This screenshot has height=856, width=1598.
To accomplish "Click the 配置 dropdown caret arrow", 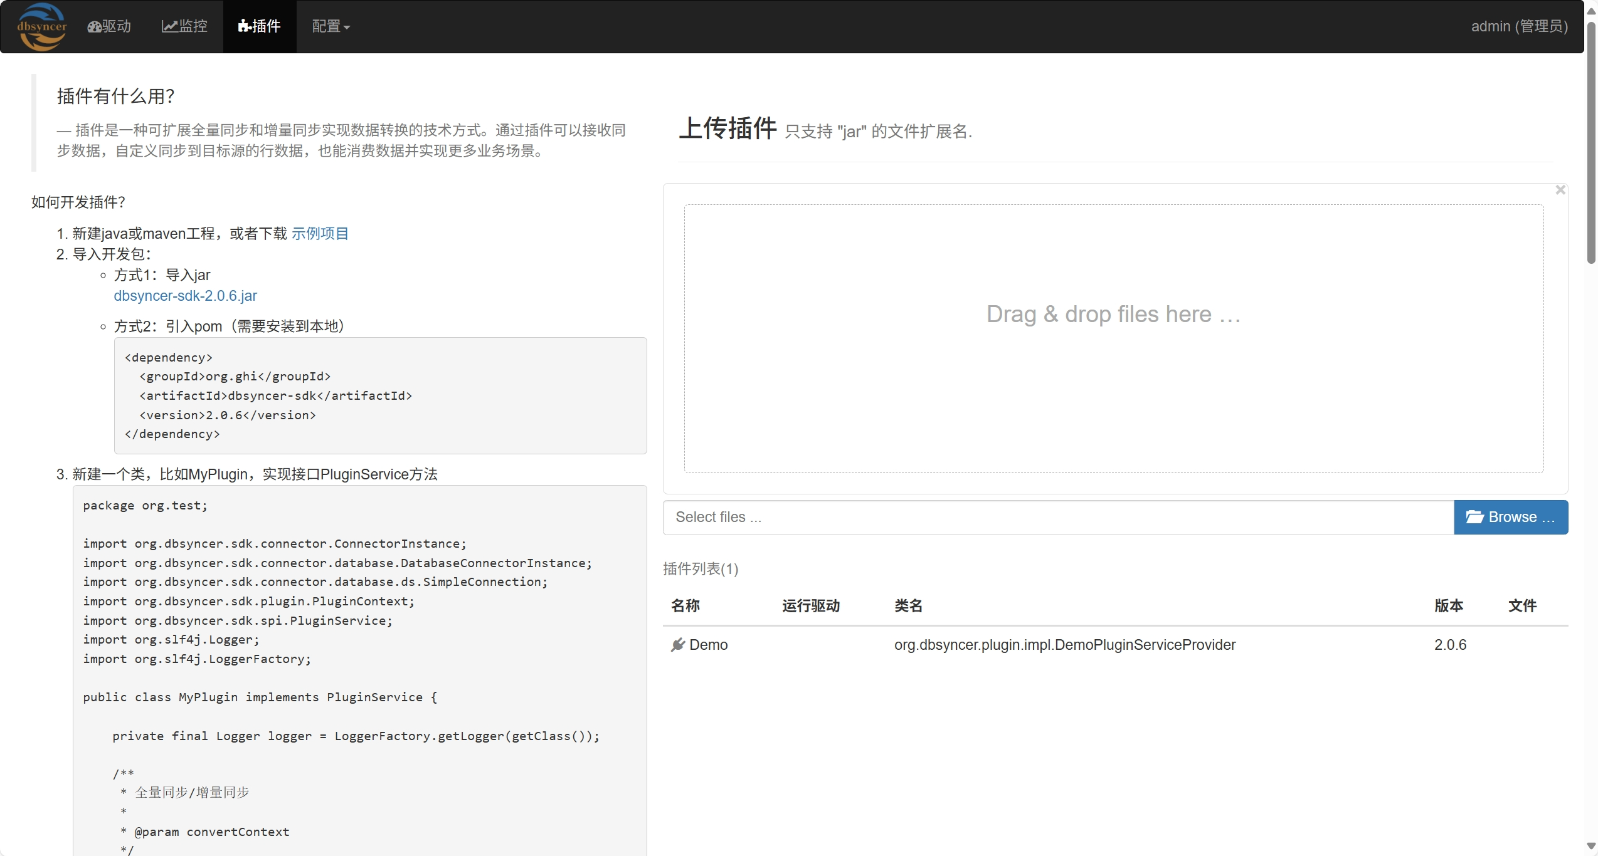I will 347,28.
